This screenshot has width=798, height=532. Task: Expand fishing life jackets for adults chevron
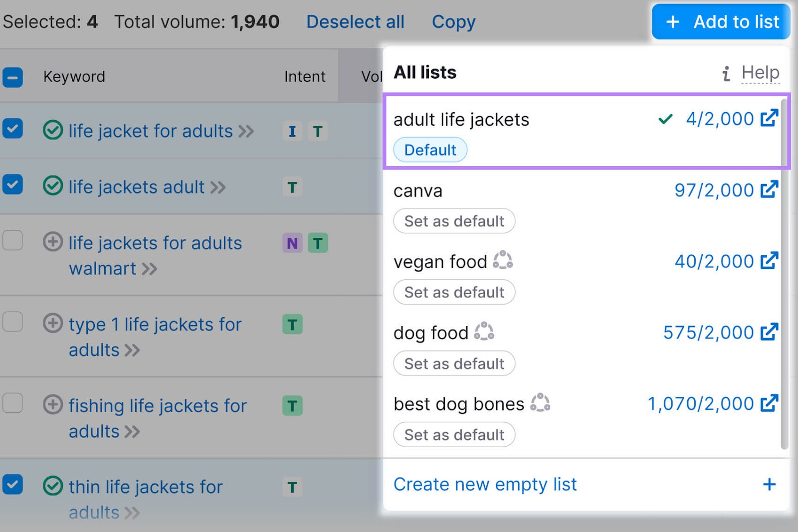click(x=132, y=432)
